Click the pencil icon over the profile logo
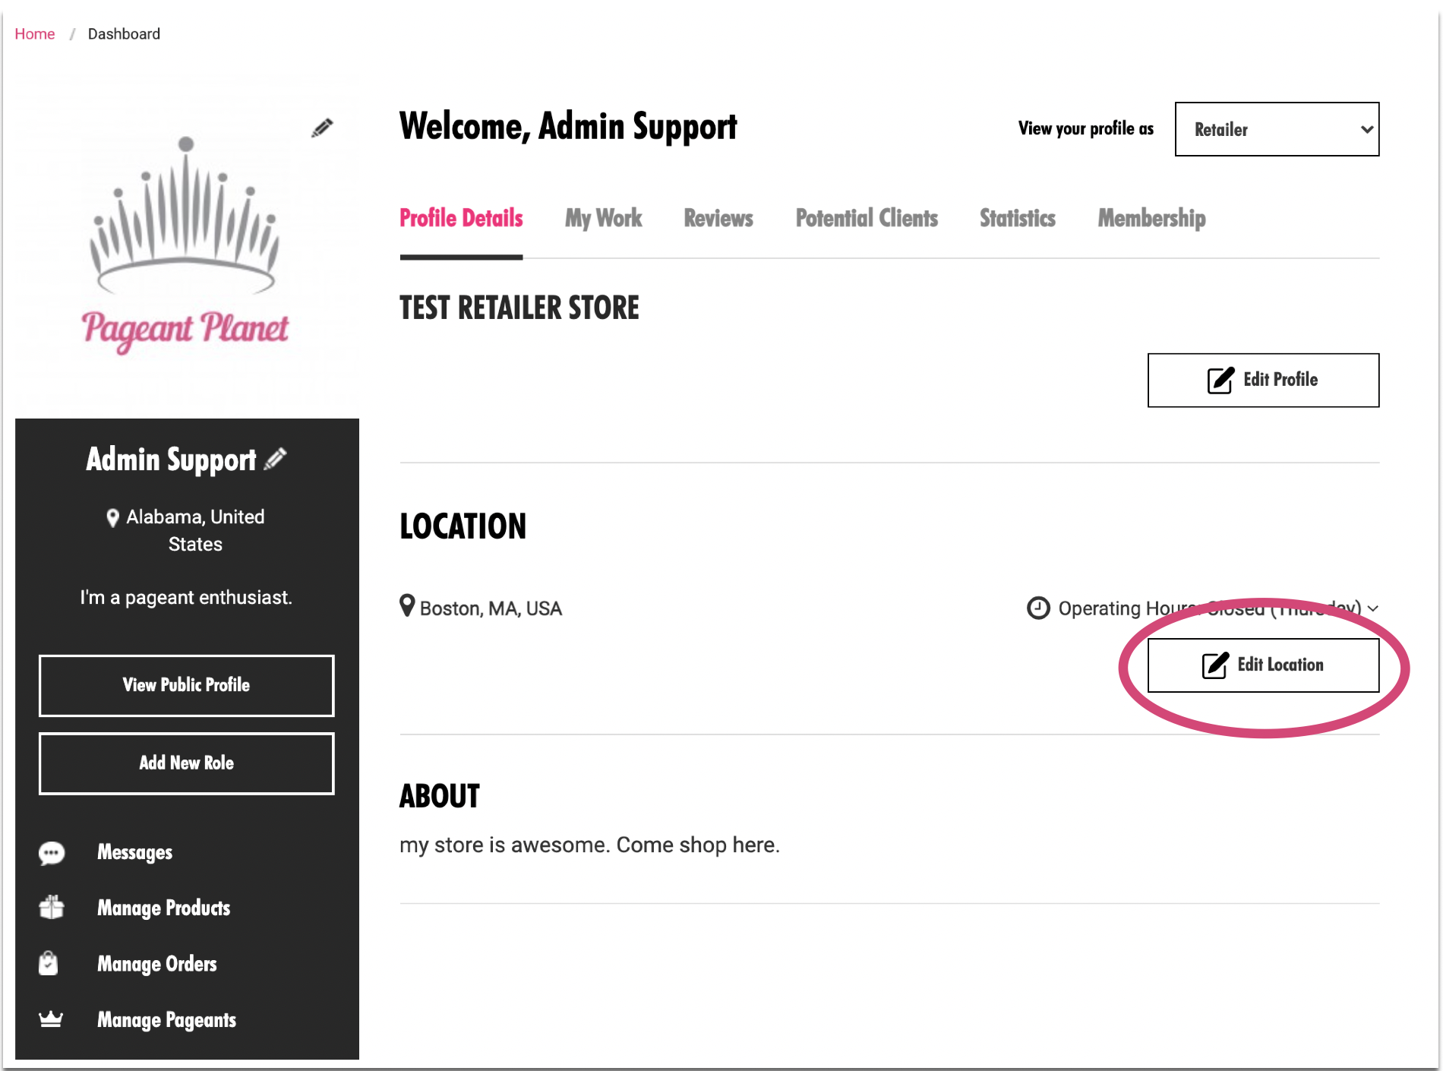 point(322,128)
